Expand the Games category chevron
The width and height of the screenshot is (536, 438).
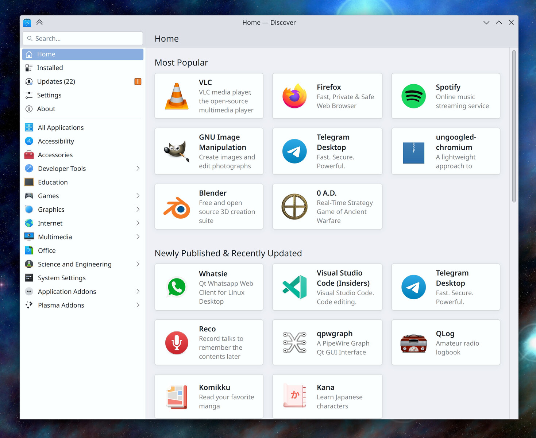[138, 196]
